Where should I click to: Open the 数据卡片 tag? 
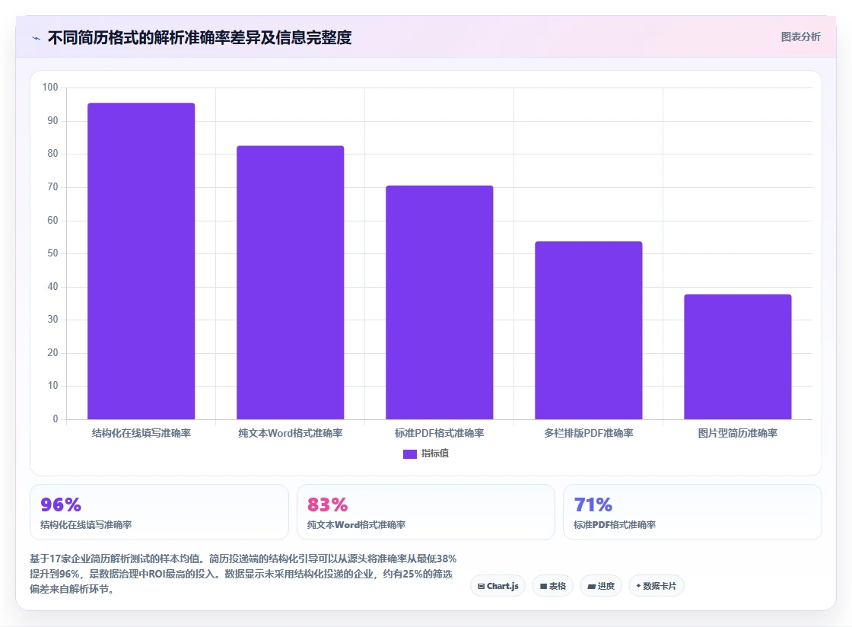656,586
